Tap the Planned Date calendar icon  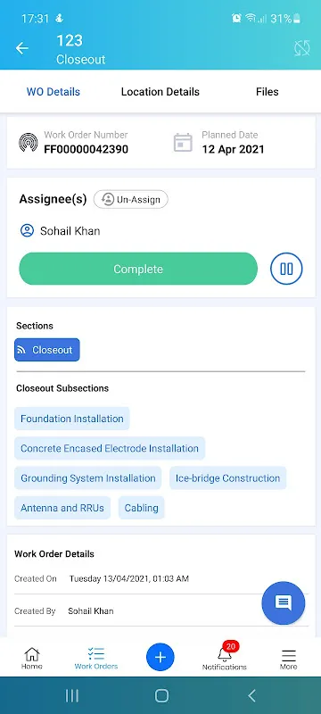[183, 143]
